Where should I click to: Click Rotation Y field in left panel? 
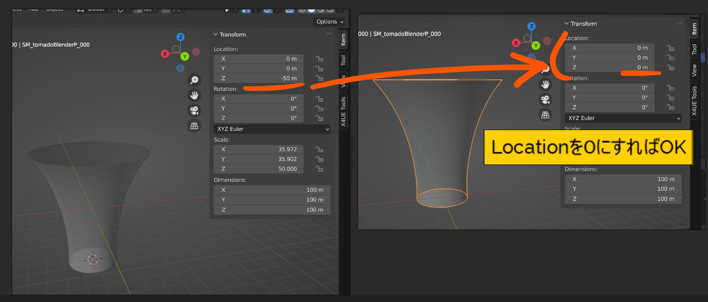[x=259, y=108]
